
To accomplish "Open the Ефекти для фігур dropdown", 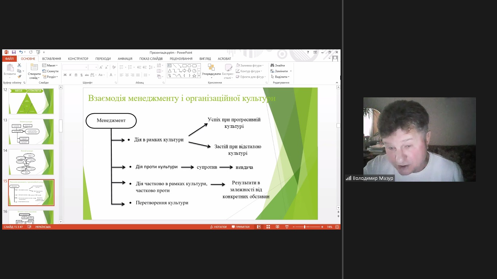I will coord(251,77).
